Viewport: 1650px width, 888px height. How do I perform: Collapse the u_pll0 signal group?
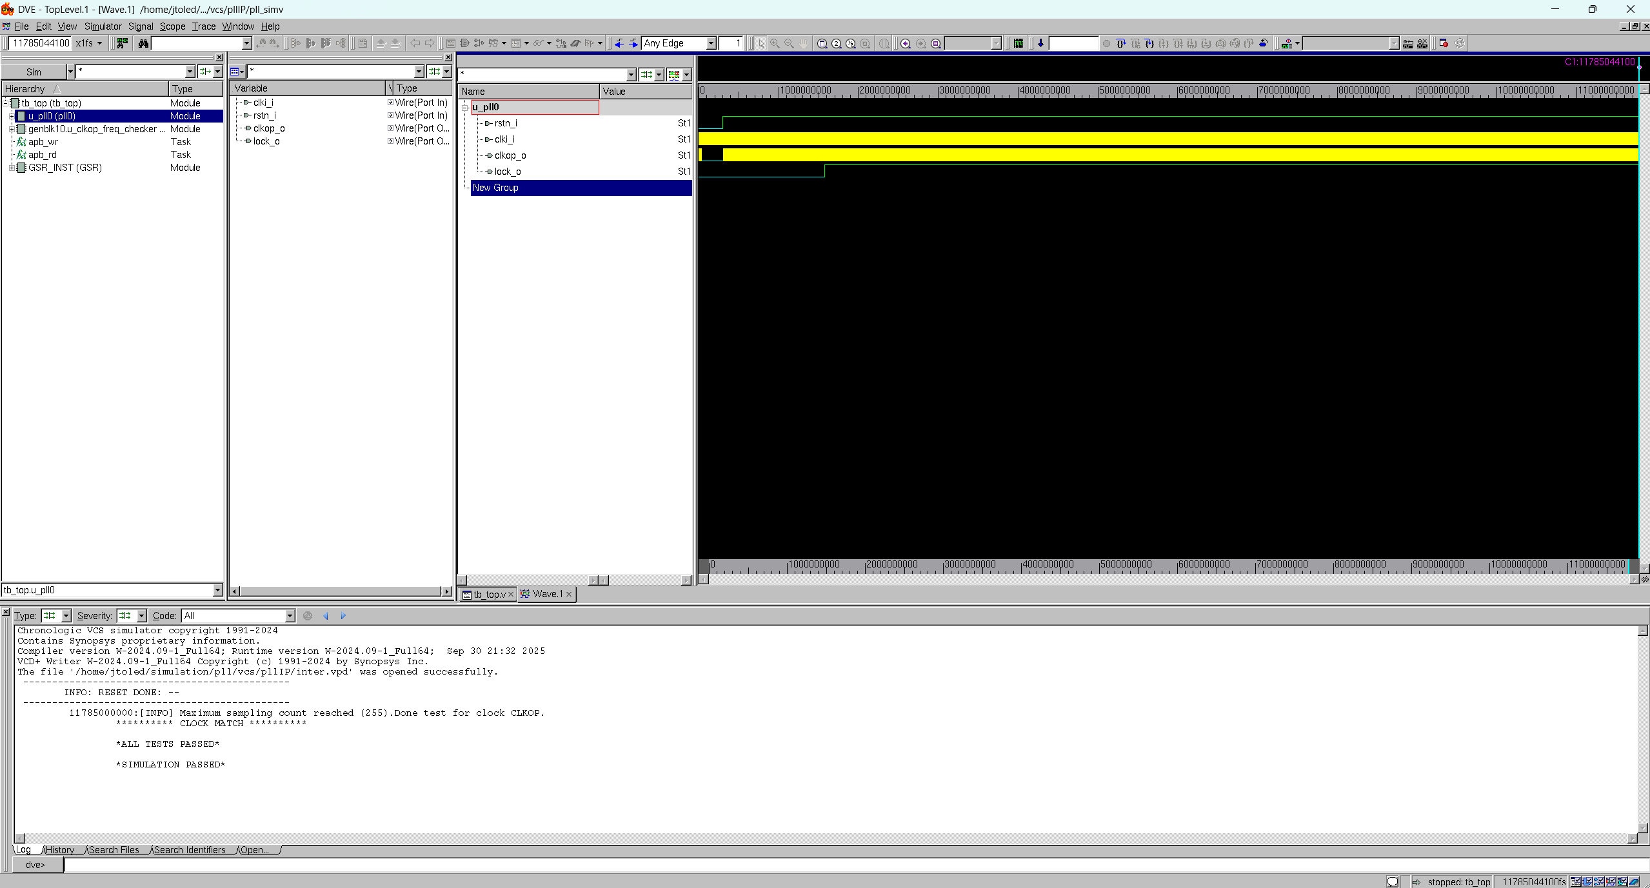pyautogui.click(x=465, y=107)
